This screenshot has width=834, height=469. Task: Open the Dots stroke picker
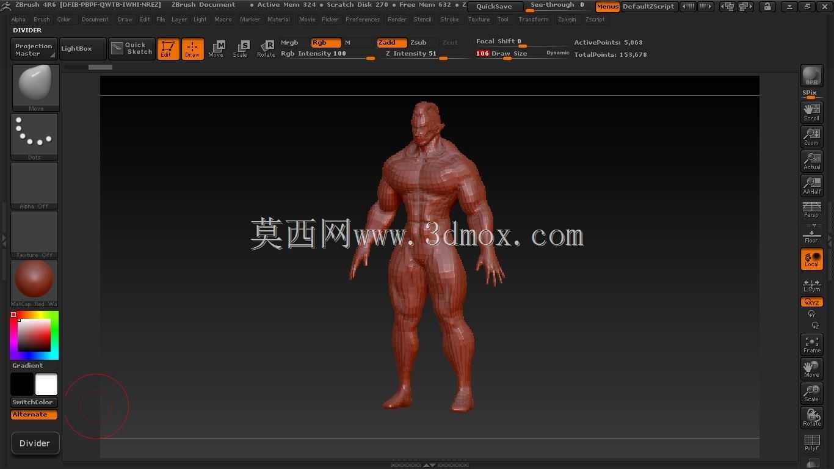34,136
